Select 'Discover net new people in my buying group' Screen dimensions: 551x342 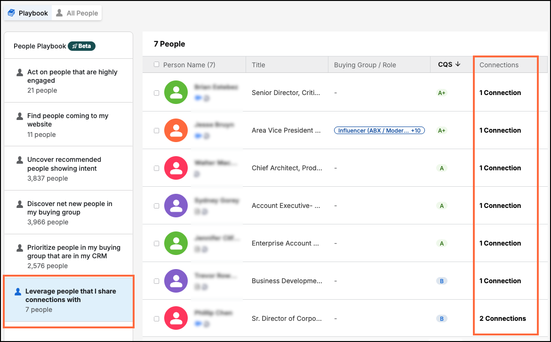click(69, 213)
